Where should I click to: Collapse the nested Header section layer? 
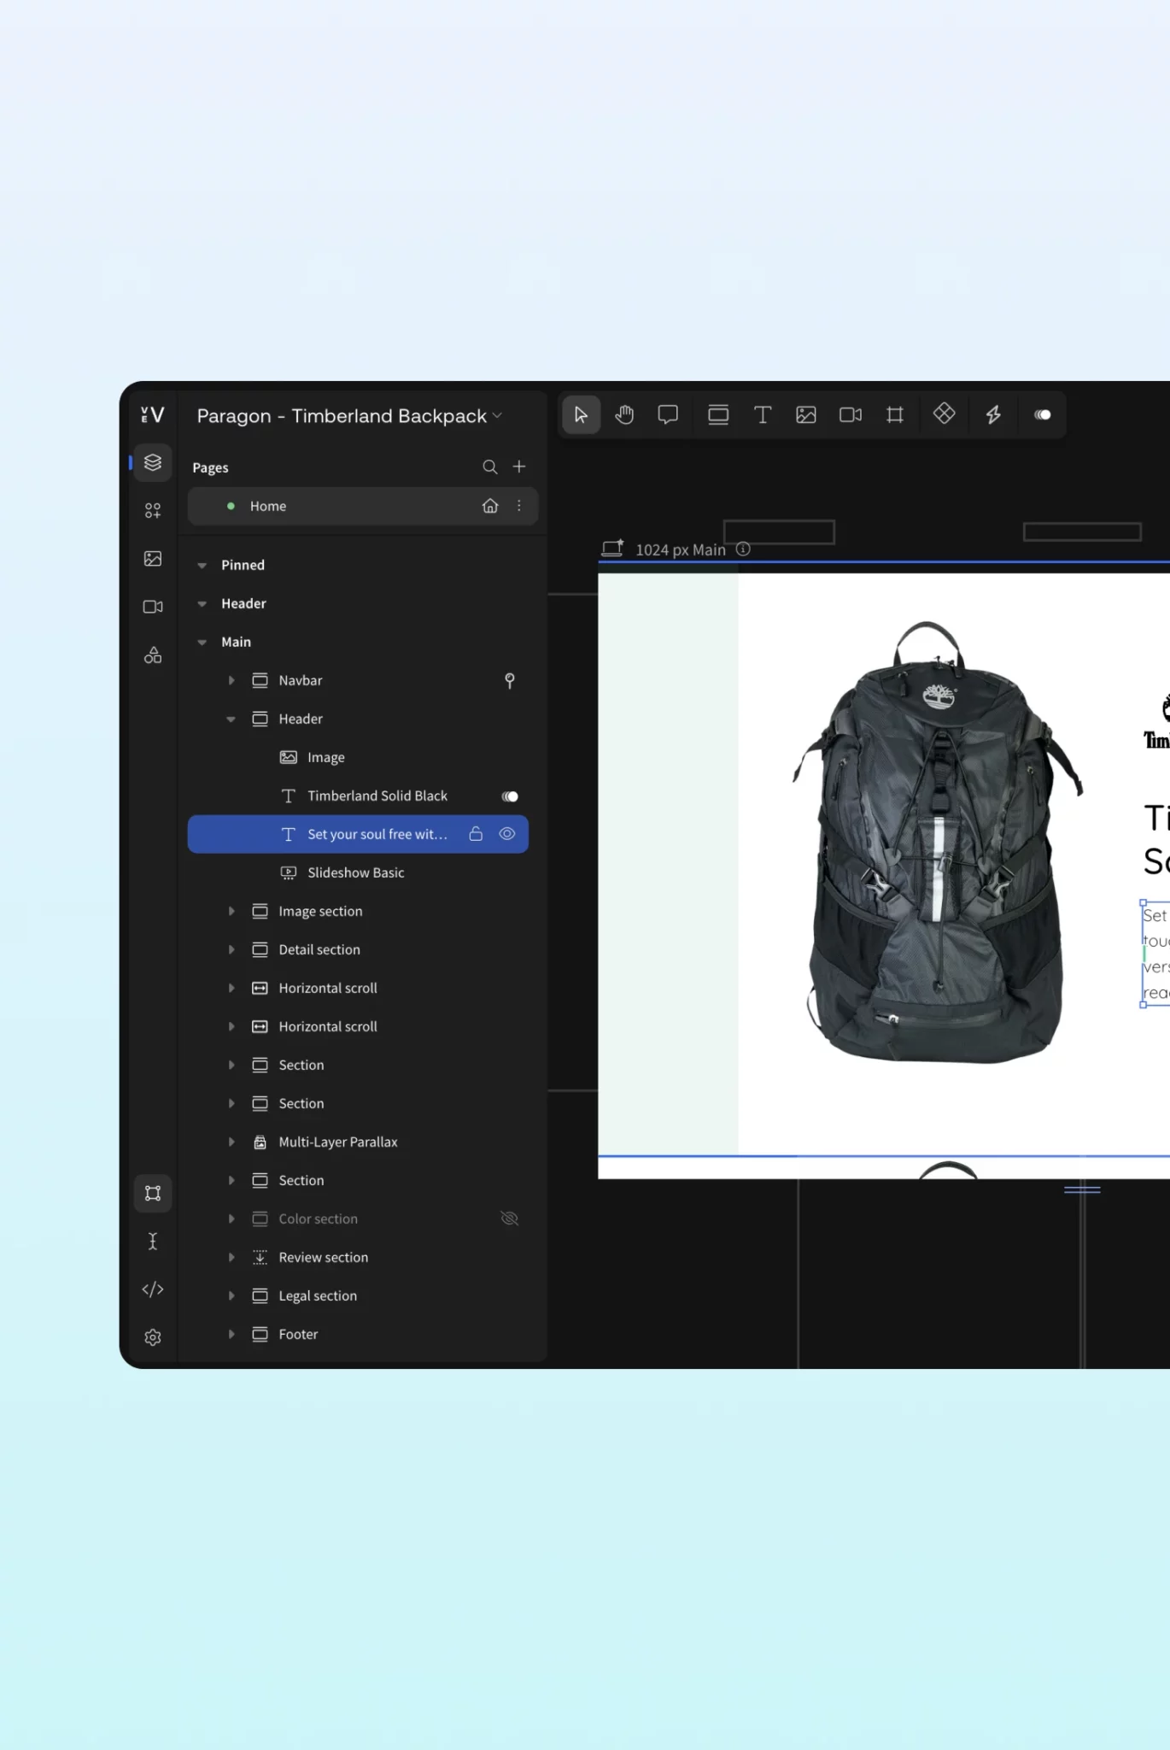point(231,719)
